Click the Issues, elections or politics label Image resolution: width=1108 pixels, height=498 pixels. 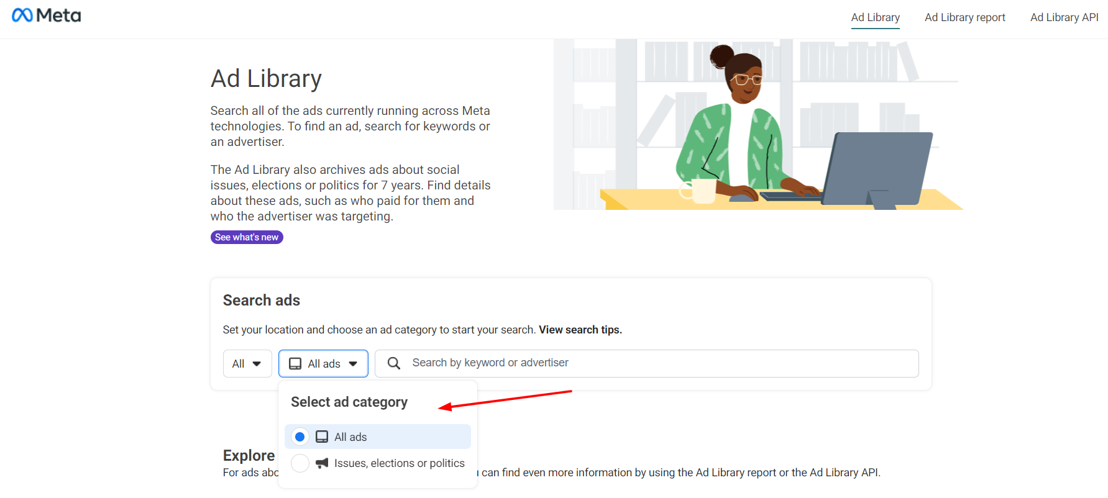click(x=400, y=463)
